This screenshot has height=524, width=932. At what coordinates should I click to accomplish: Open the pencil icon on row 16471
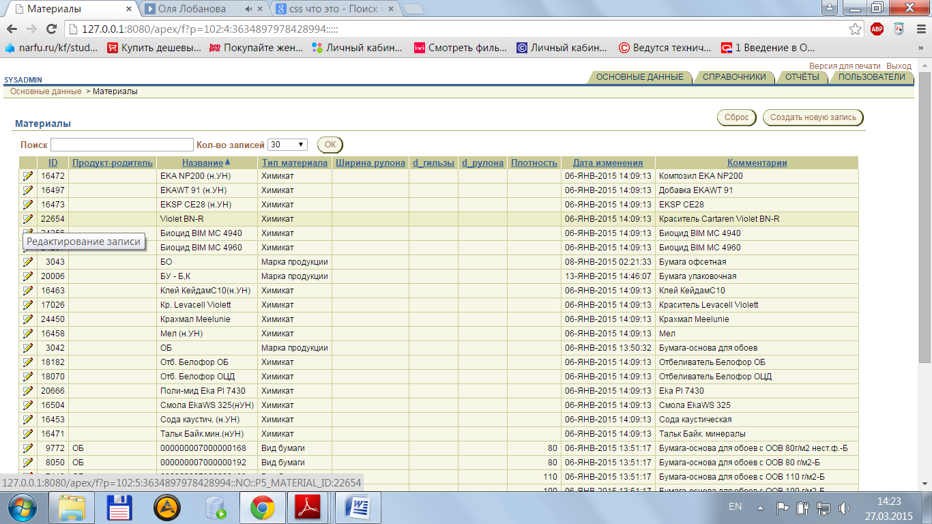28,434
